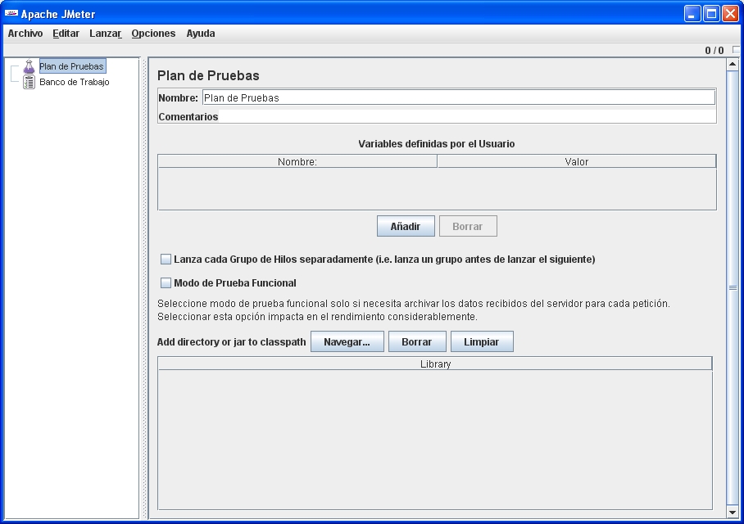Close the Apache JMeter window
The height and width of the screenshot is (524, 744).
(730, 13)
